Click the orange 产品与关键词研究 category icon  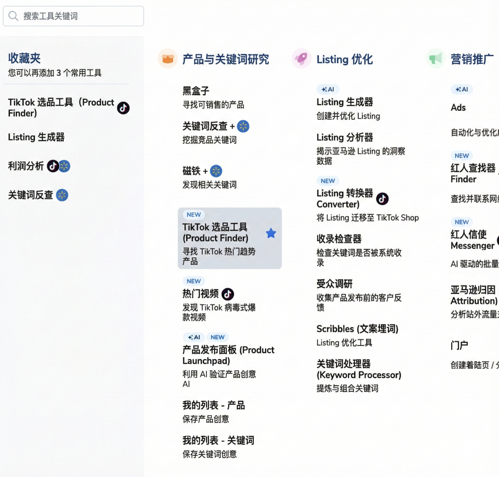(168, 59)
